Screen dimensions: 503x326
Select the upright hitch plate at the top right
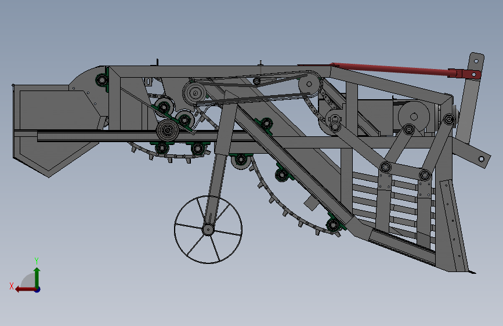pyautogui.click(x=469, y=98)
